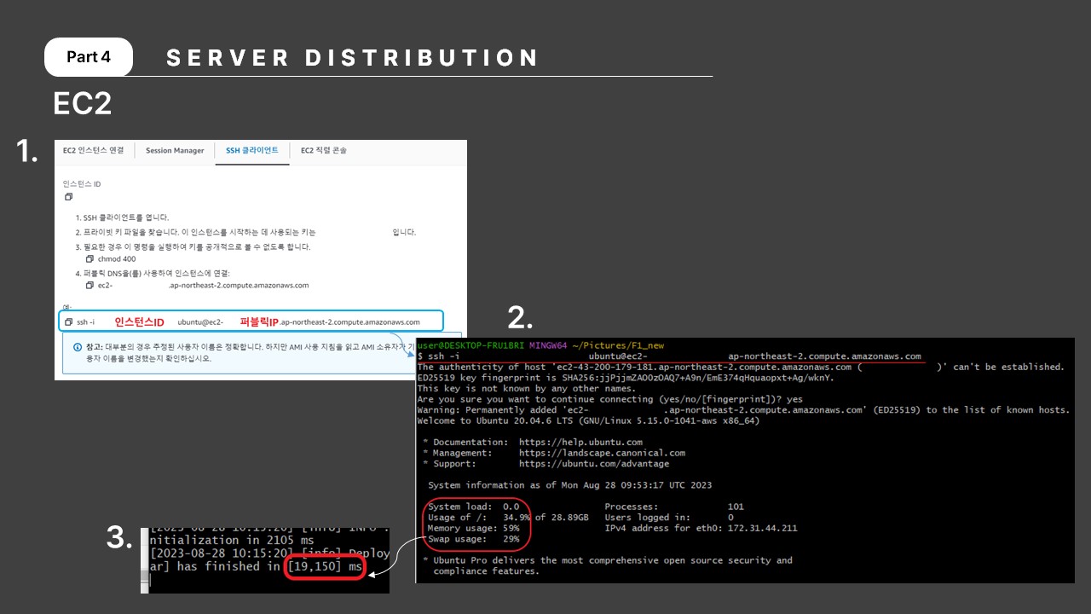Click the chmod 400 text
This screenshot has height=614, width=1091.
[x=117, y=258]
